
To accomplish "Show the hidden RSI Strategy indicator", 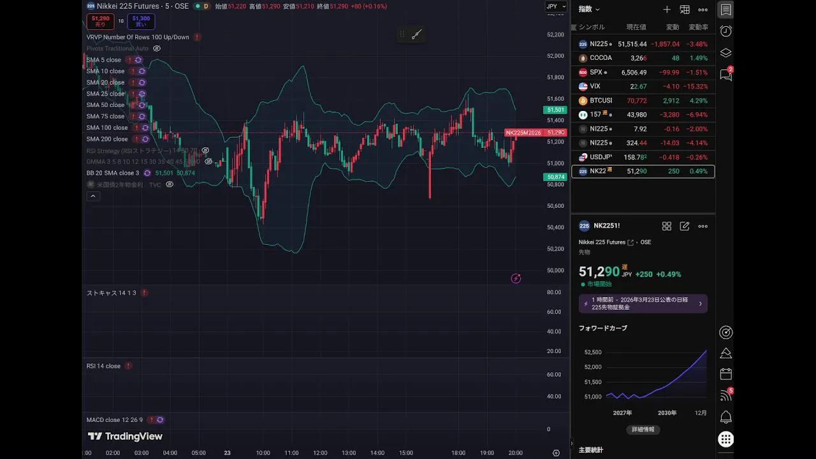I will [205, 150].
